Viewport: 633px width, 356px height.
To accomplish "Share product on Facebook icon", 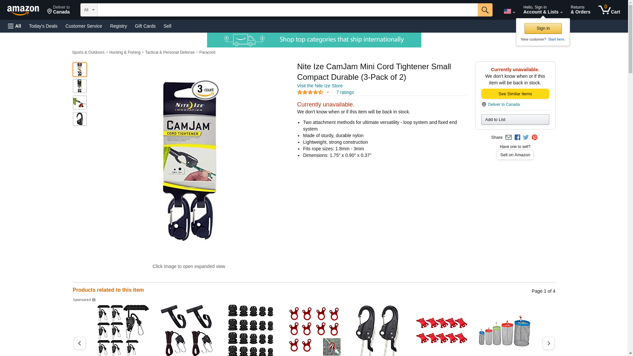I will tap(517, 137).
